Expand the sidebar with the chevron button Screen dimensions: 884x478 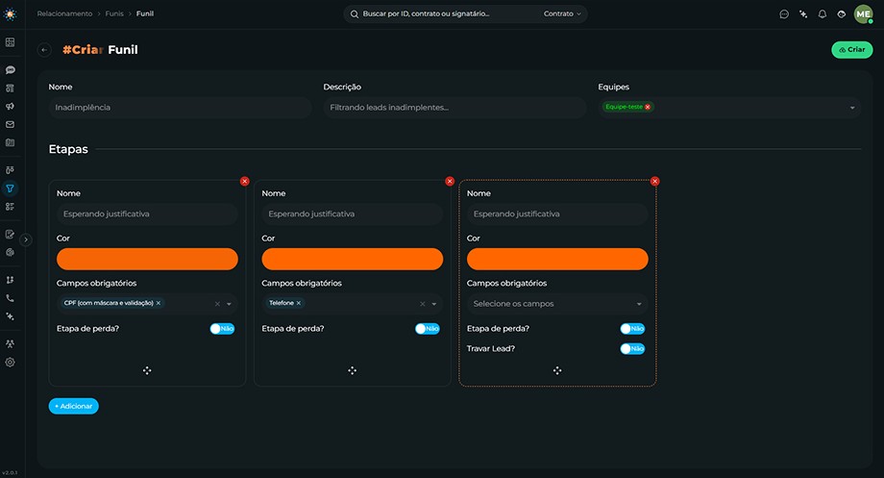25,239
